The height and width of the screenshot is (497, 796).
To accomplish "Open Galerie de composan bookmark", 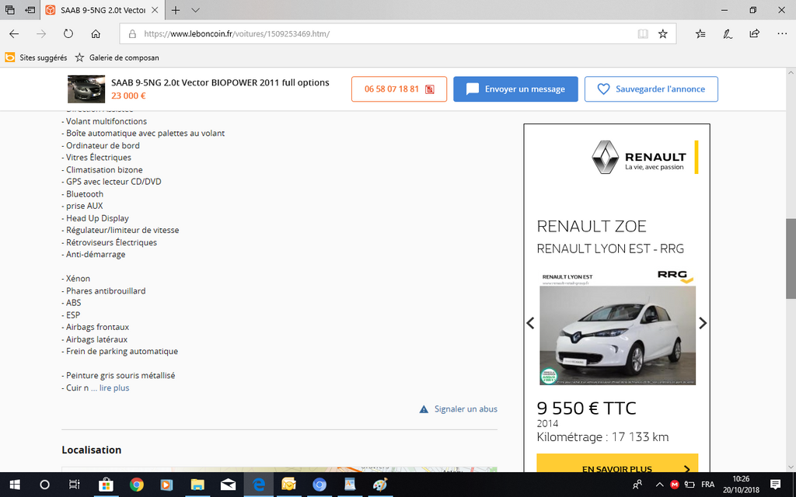I will click(117, 57).
